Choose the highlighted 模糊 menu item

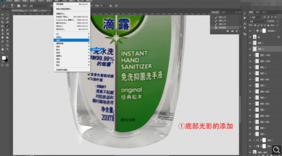pos(72,40)
